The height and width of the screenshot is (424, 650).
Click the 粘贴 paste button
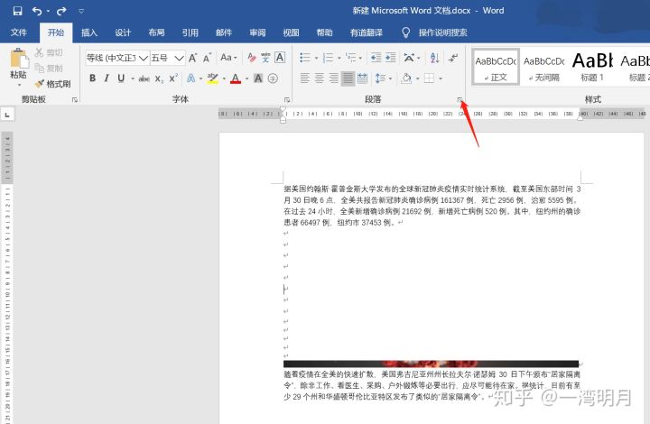(x=18, y=66)
